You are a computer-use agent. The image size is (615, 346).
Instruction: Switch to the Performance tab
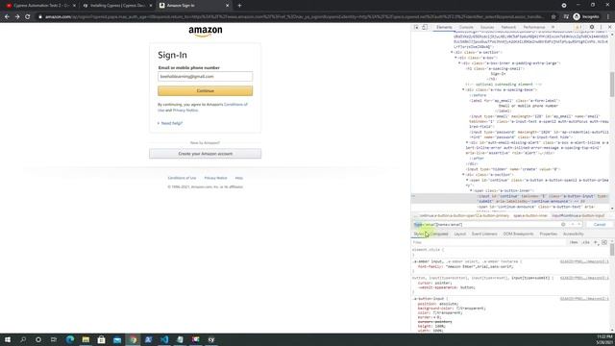tap(534, 27)
